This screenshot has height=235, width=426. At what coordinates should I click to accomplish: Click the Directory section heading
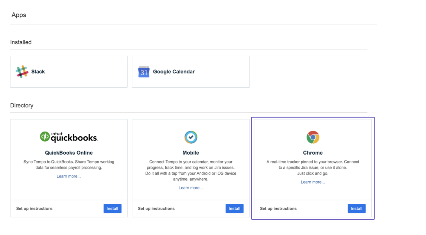(22, 106)
